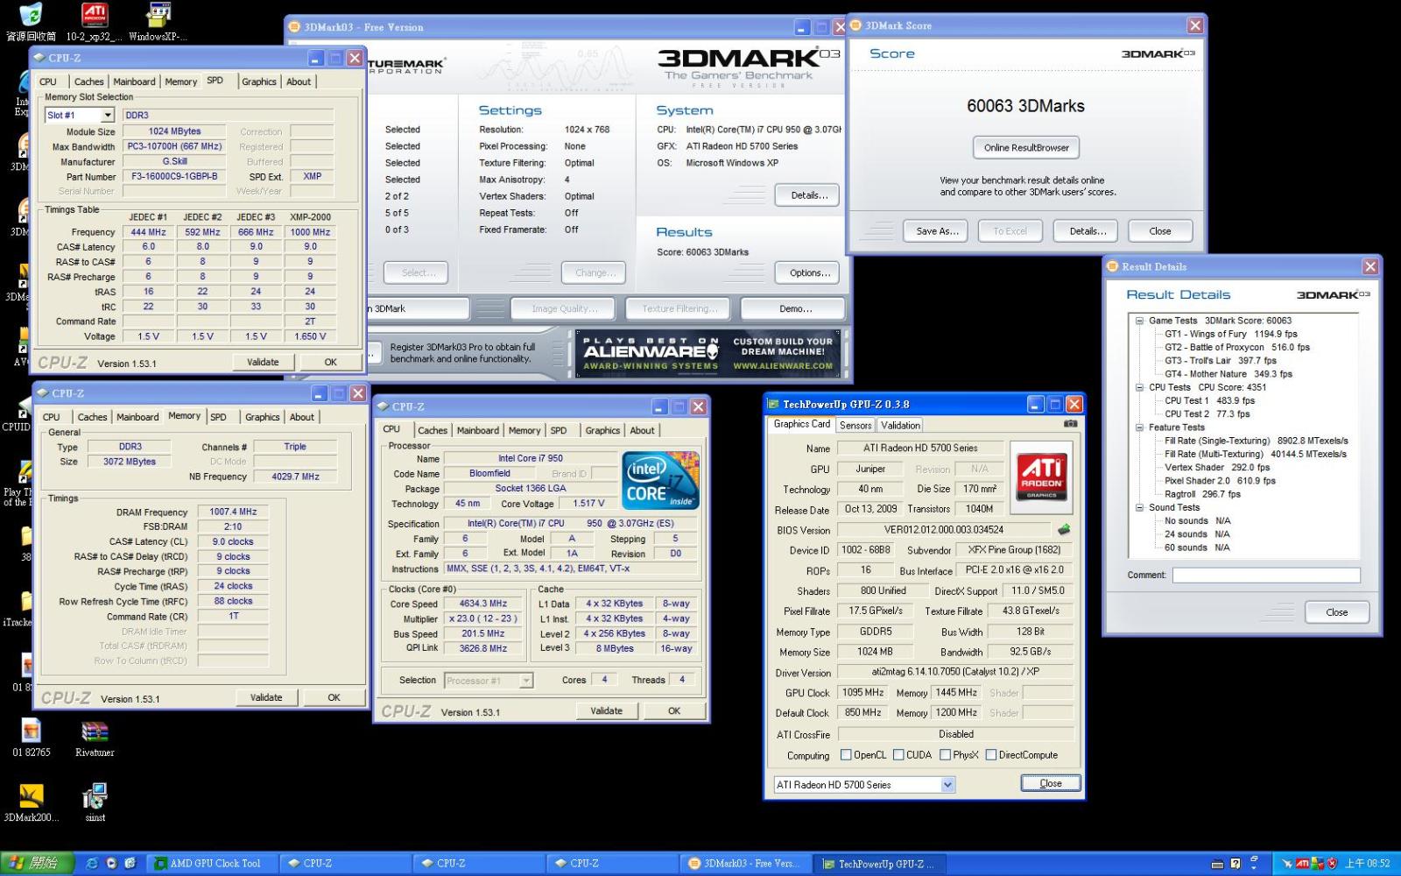The height and width of the screenshot is (876, 1401).
Task: Click the Close button in GPU-Z
Action: [x=1051, y=783]
